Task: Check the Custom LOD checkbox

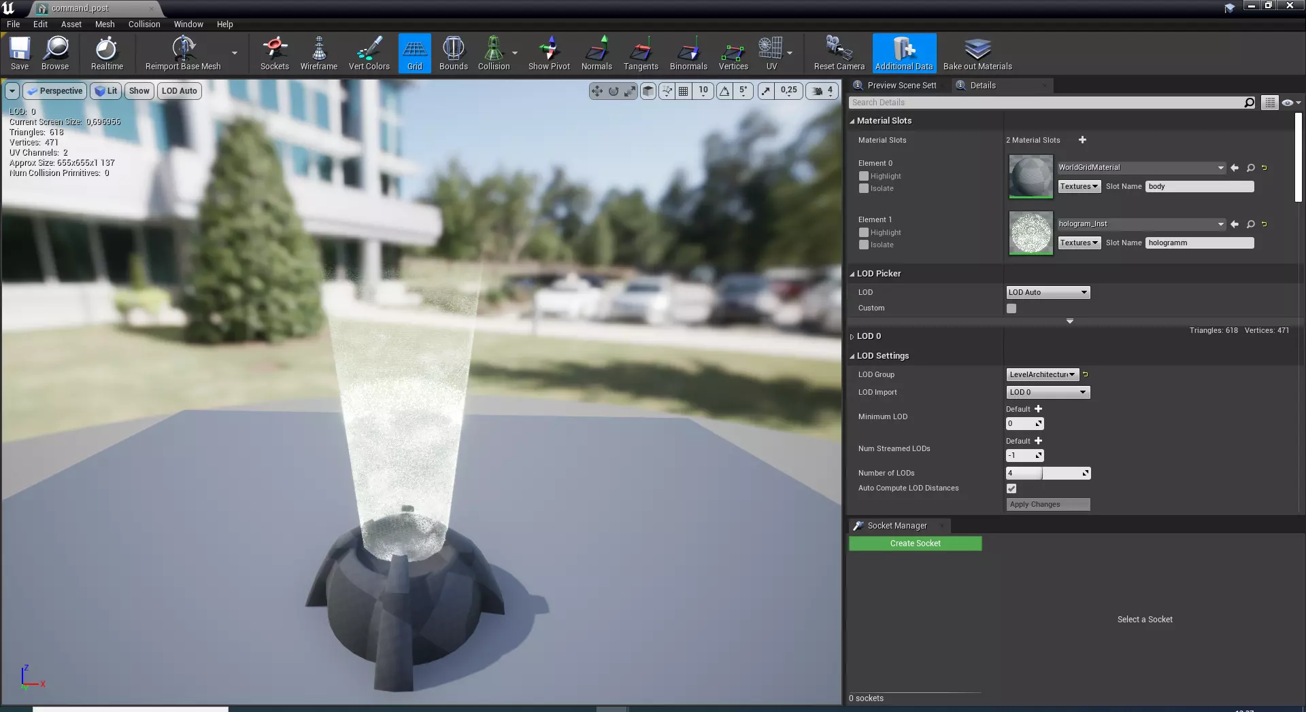Action: (x=1011, y=308)
